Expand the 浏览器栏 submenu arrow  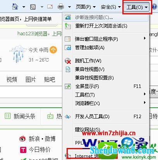(145, 103)
